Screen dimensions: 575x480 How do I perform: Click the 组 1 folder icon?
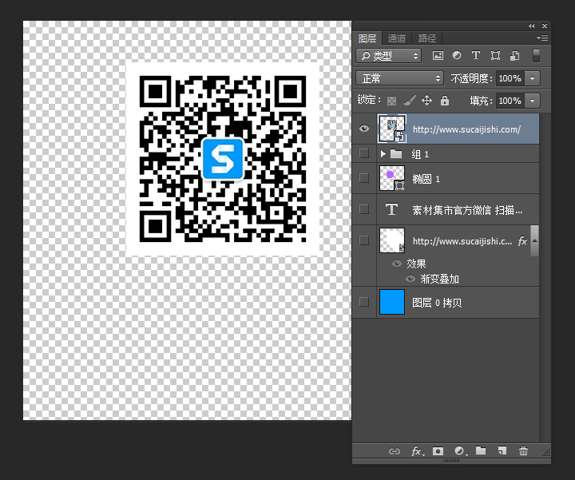pos(396,153)
